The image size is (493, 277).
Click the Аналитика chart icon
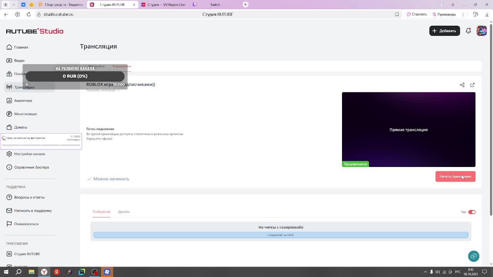pos(9,100)
